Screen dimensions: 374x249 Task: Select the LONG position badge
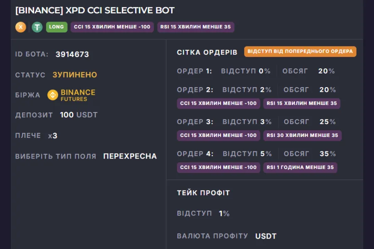(57, 27)
